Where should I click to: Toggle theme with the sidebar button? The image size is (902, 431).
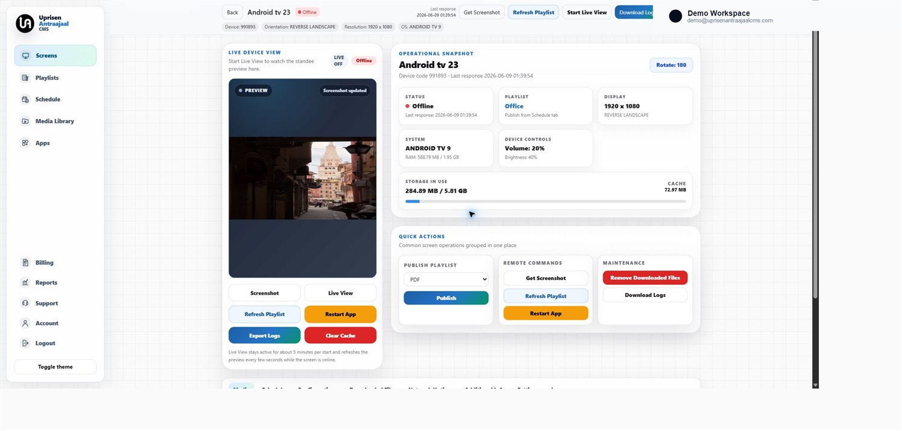[55, 367]
